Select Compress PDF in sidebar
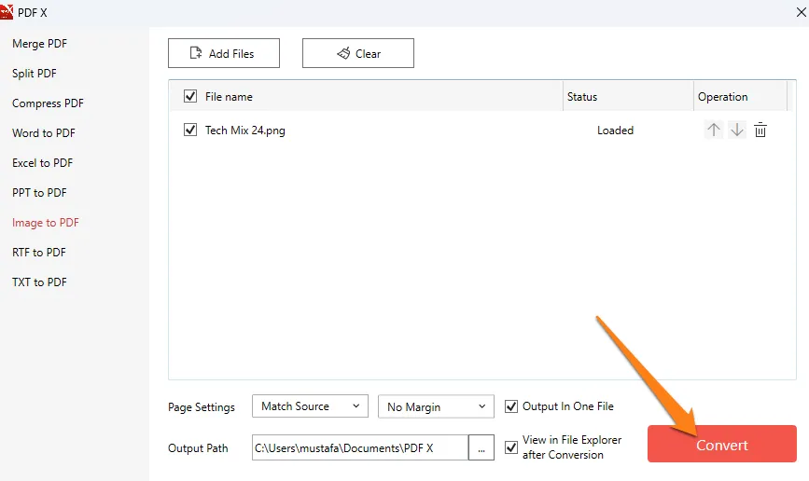The image size is (809, 481). tap(48, 103)
